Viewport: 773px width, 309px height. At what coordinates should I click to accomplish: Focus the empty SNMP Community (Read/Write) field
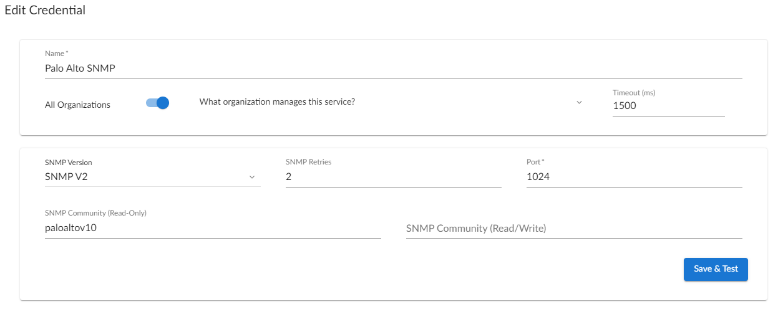point(574,228)
